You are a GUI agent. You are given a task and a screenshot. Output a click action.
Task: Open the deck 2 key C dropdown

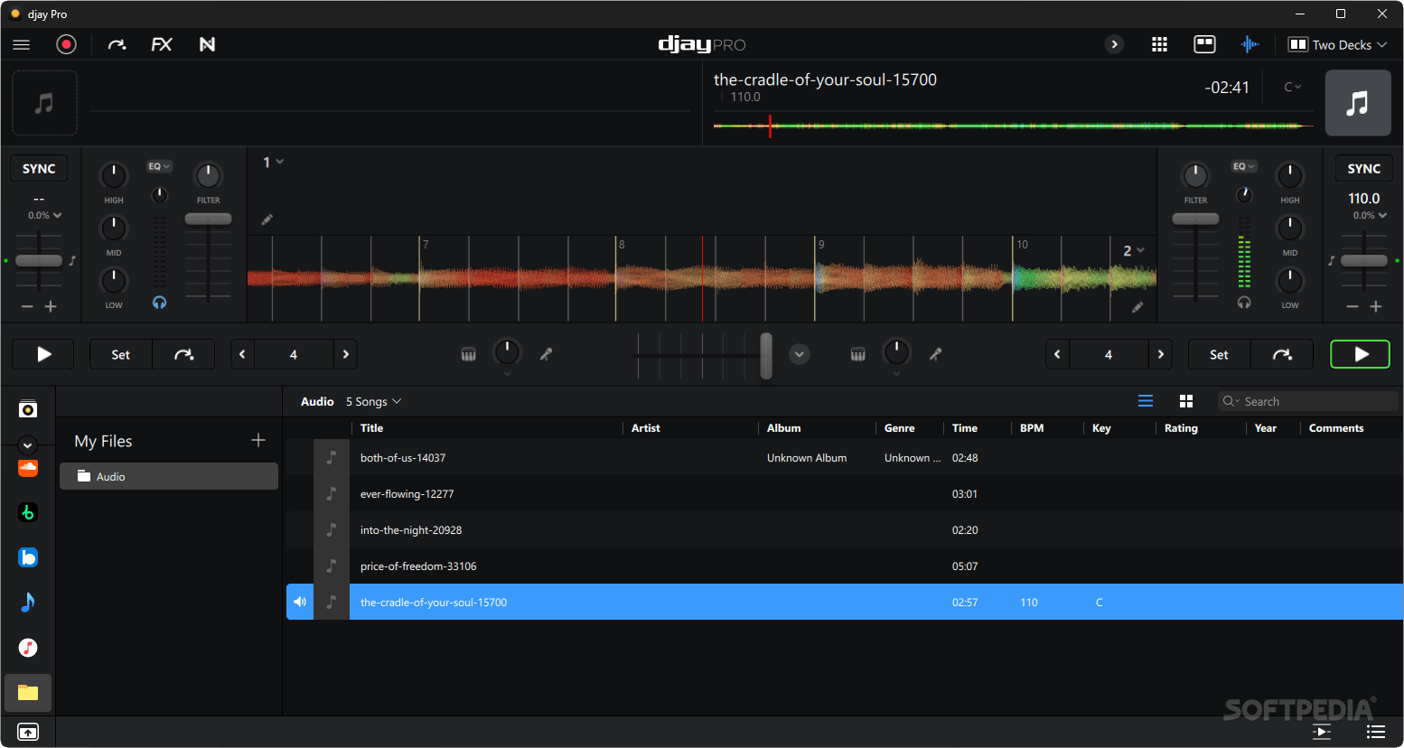pyautogui.click(x=1293, y=87)
